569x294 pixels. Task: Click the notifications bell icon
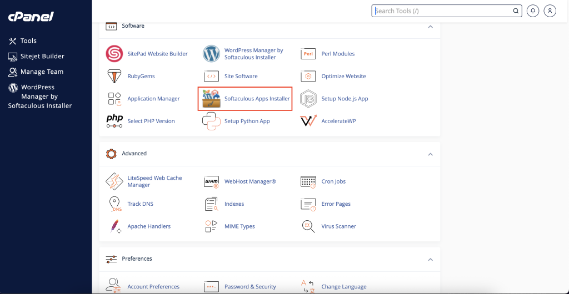533,11
